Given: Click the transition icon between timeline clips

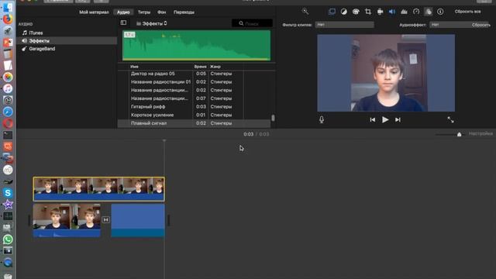Looking at the screenshot, I should [x=105, y=219].
